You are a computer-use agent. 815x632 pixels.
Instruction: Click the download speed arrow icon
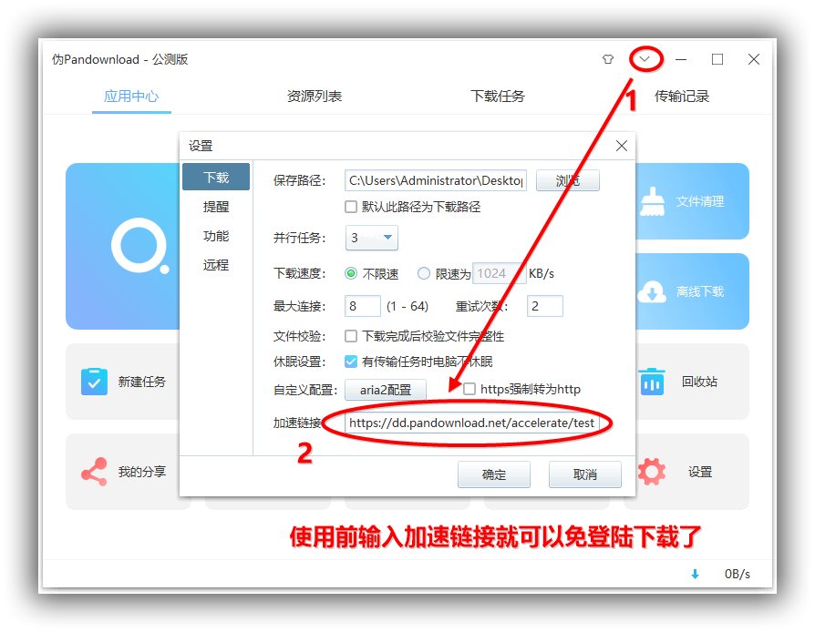[x=695, y=574]
